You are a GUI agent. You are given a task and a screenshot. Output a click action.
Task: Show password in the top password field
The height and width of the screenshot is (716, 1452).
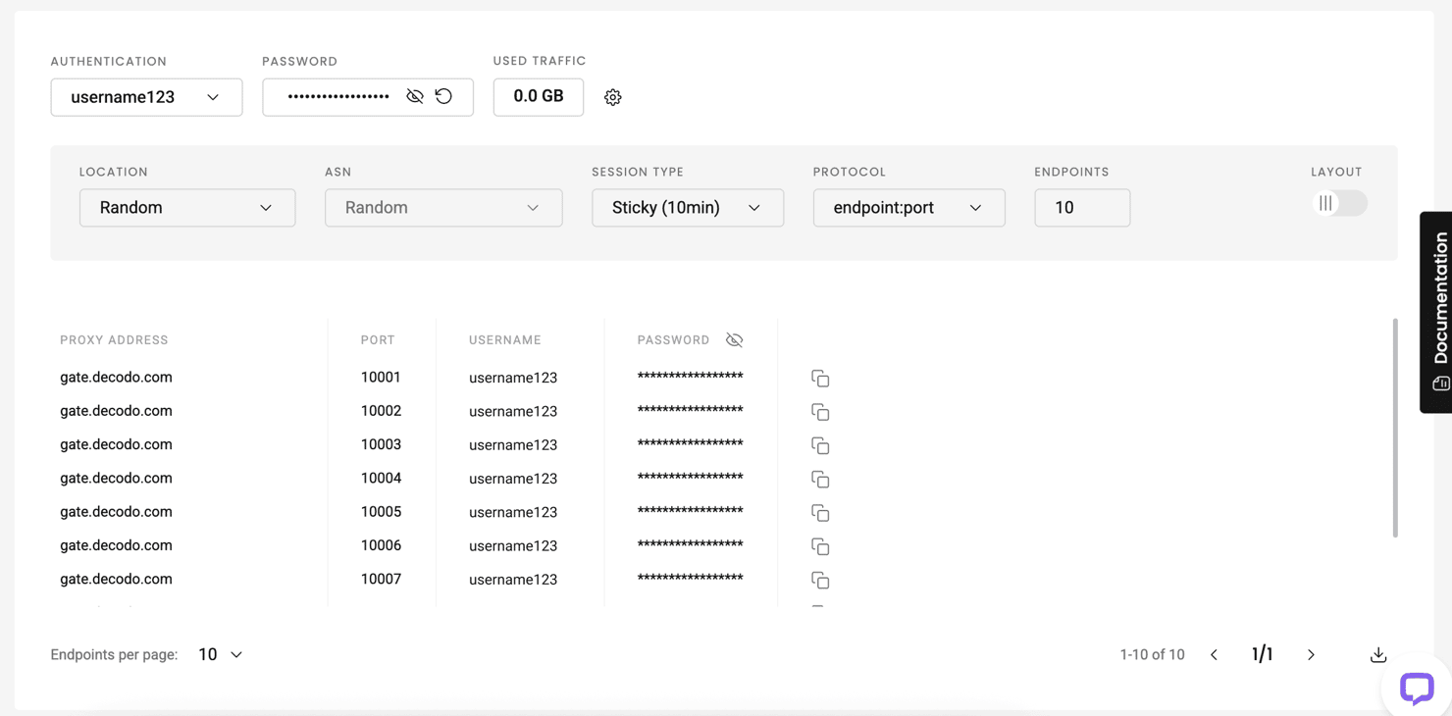tap(415, 96)
